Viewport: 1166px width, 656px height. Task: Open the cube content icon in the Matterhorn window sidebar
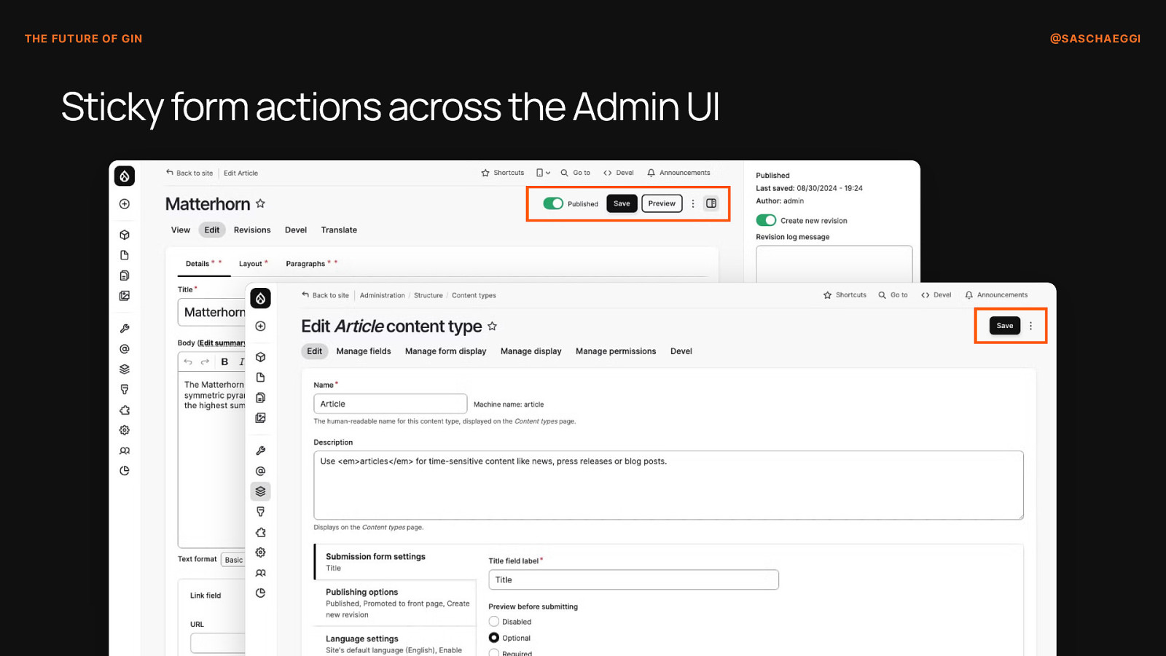coord(125,235)
